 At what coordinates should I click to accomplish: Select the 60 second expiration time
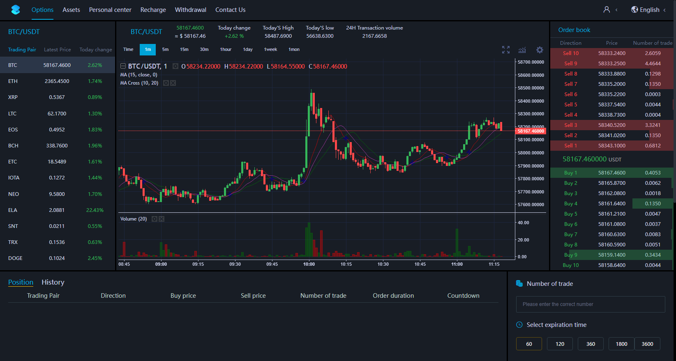point(529,344)
